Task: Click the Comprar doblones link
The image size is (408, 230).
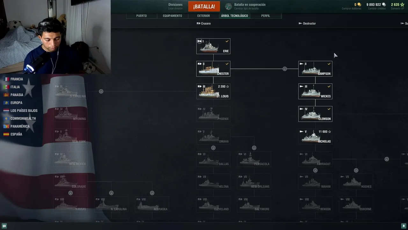Action: (x=352, y=9)
